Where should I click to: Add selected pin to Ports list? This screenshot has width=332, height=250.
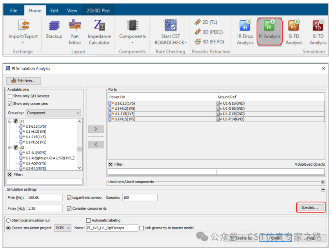pos(96,129)
